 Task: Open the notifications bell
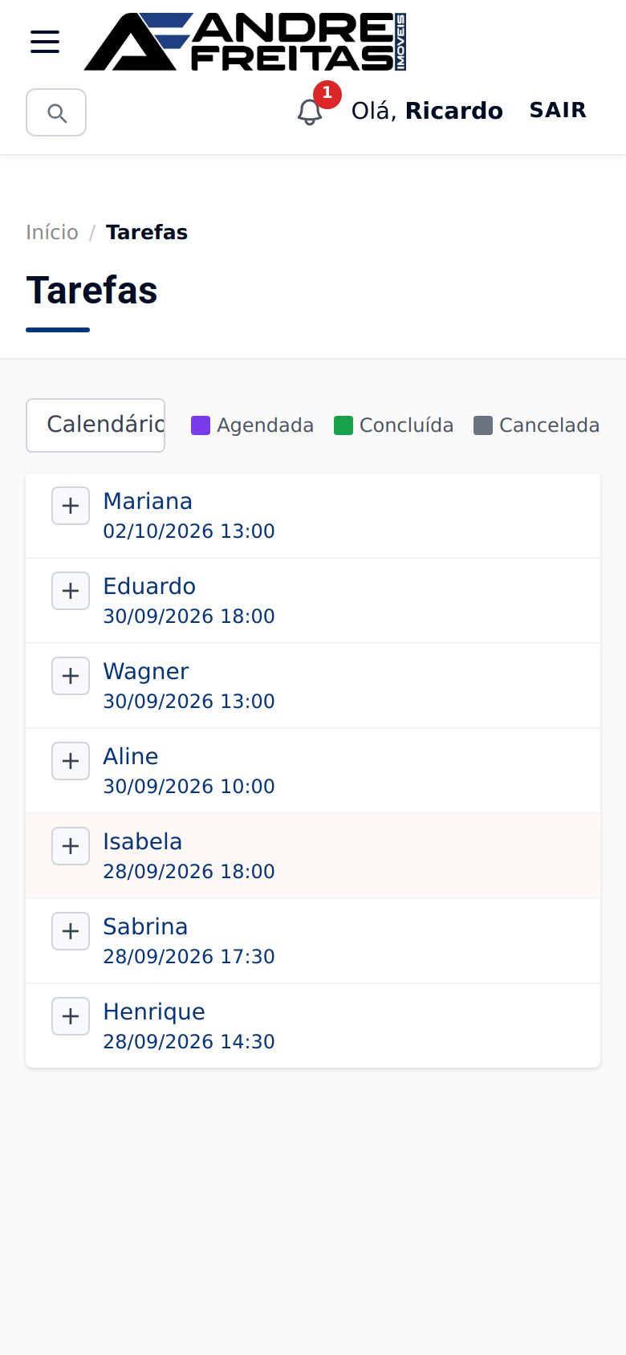pyautogui.click(x=310, y=112)
